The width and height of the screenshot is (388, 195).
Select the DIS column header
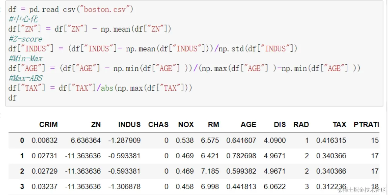279,124
